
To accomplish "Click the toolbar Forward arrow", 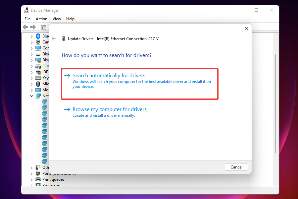I will (33, 27).
